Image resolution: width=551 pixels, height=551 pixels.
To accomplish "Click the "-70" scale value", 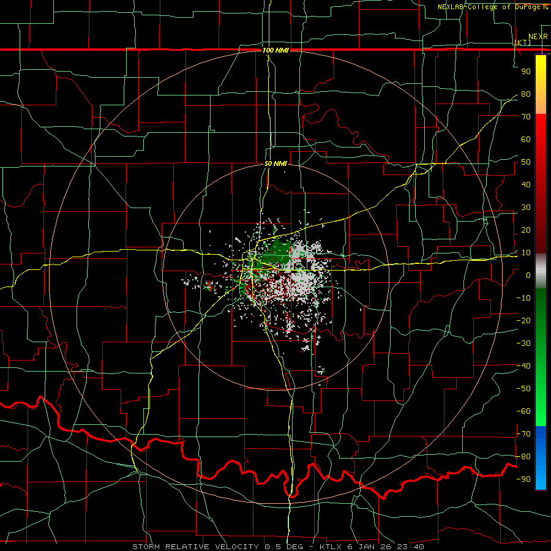I will (x=523, y=434).
